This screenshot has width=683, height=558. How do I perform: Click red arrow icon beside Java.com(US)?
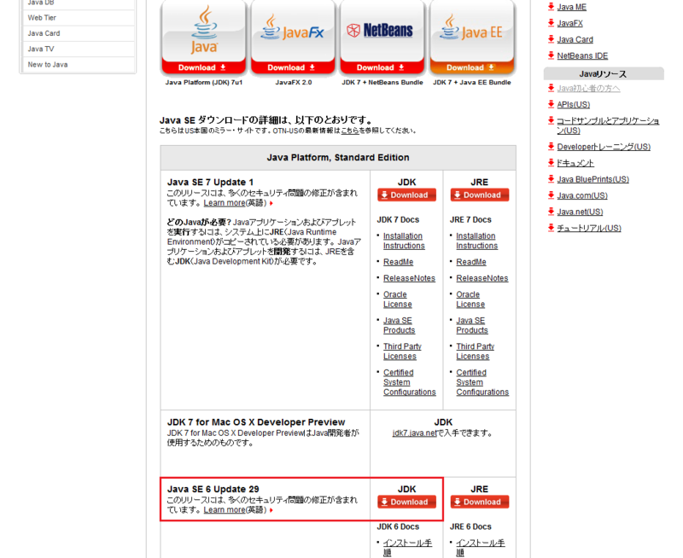pos(551,195)
